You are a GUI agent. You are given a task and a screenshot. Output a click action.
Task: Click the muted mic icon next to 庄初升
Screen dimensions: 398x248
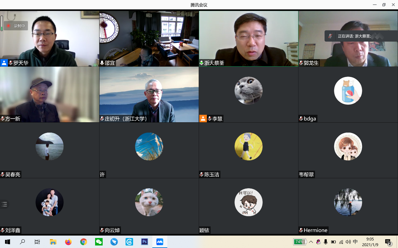pyautogui.click(x=102, y=119)
